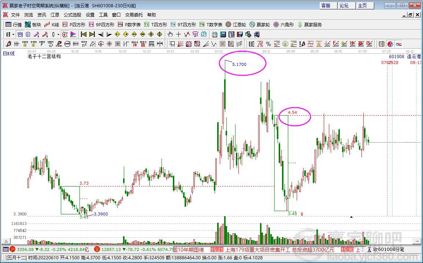423x263 pixels.
Task: Toggle the yin-yang taiji icon
Action: (x=390, y=44)
